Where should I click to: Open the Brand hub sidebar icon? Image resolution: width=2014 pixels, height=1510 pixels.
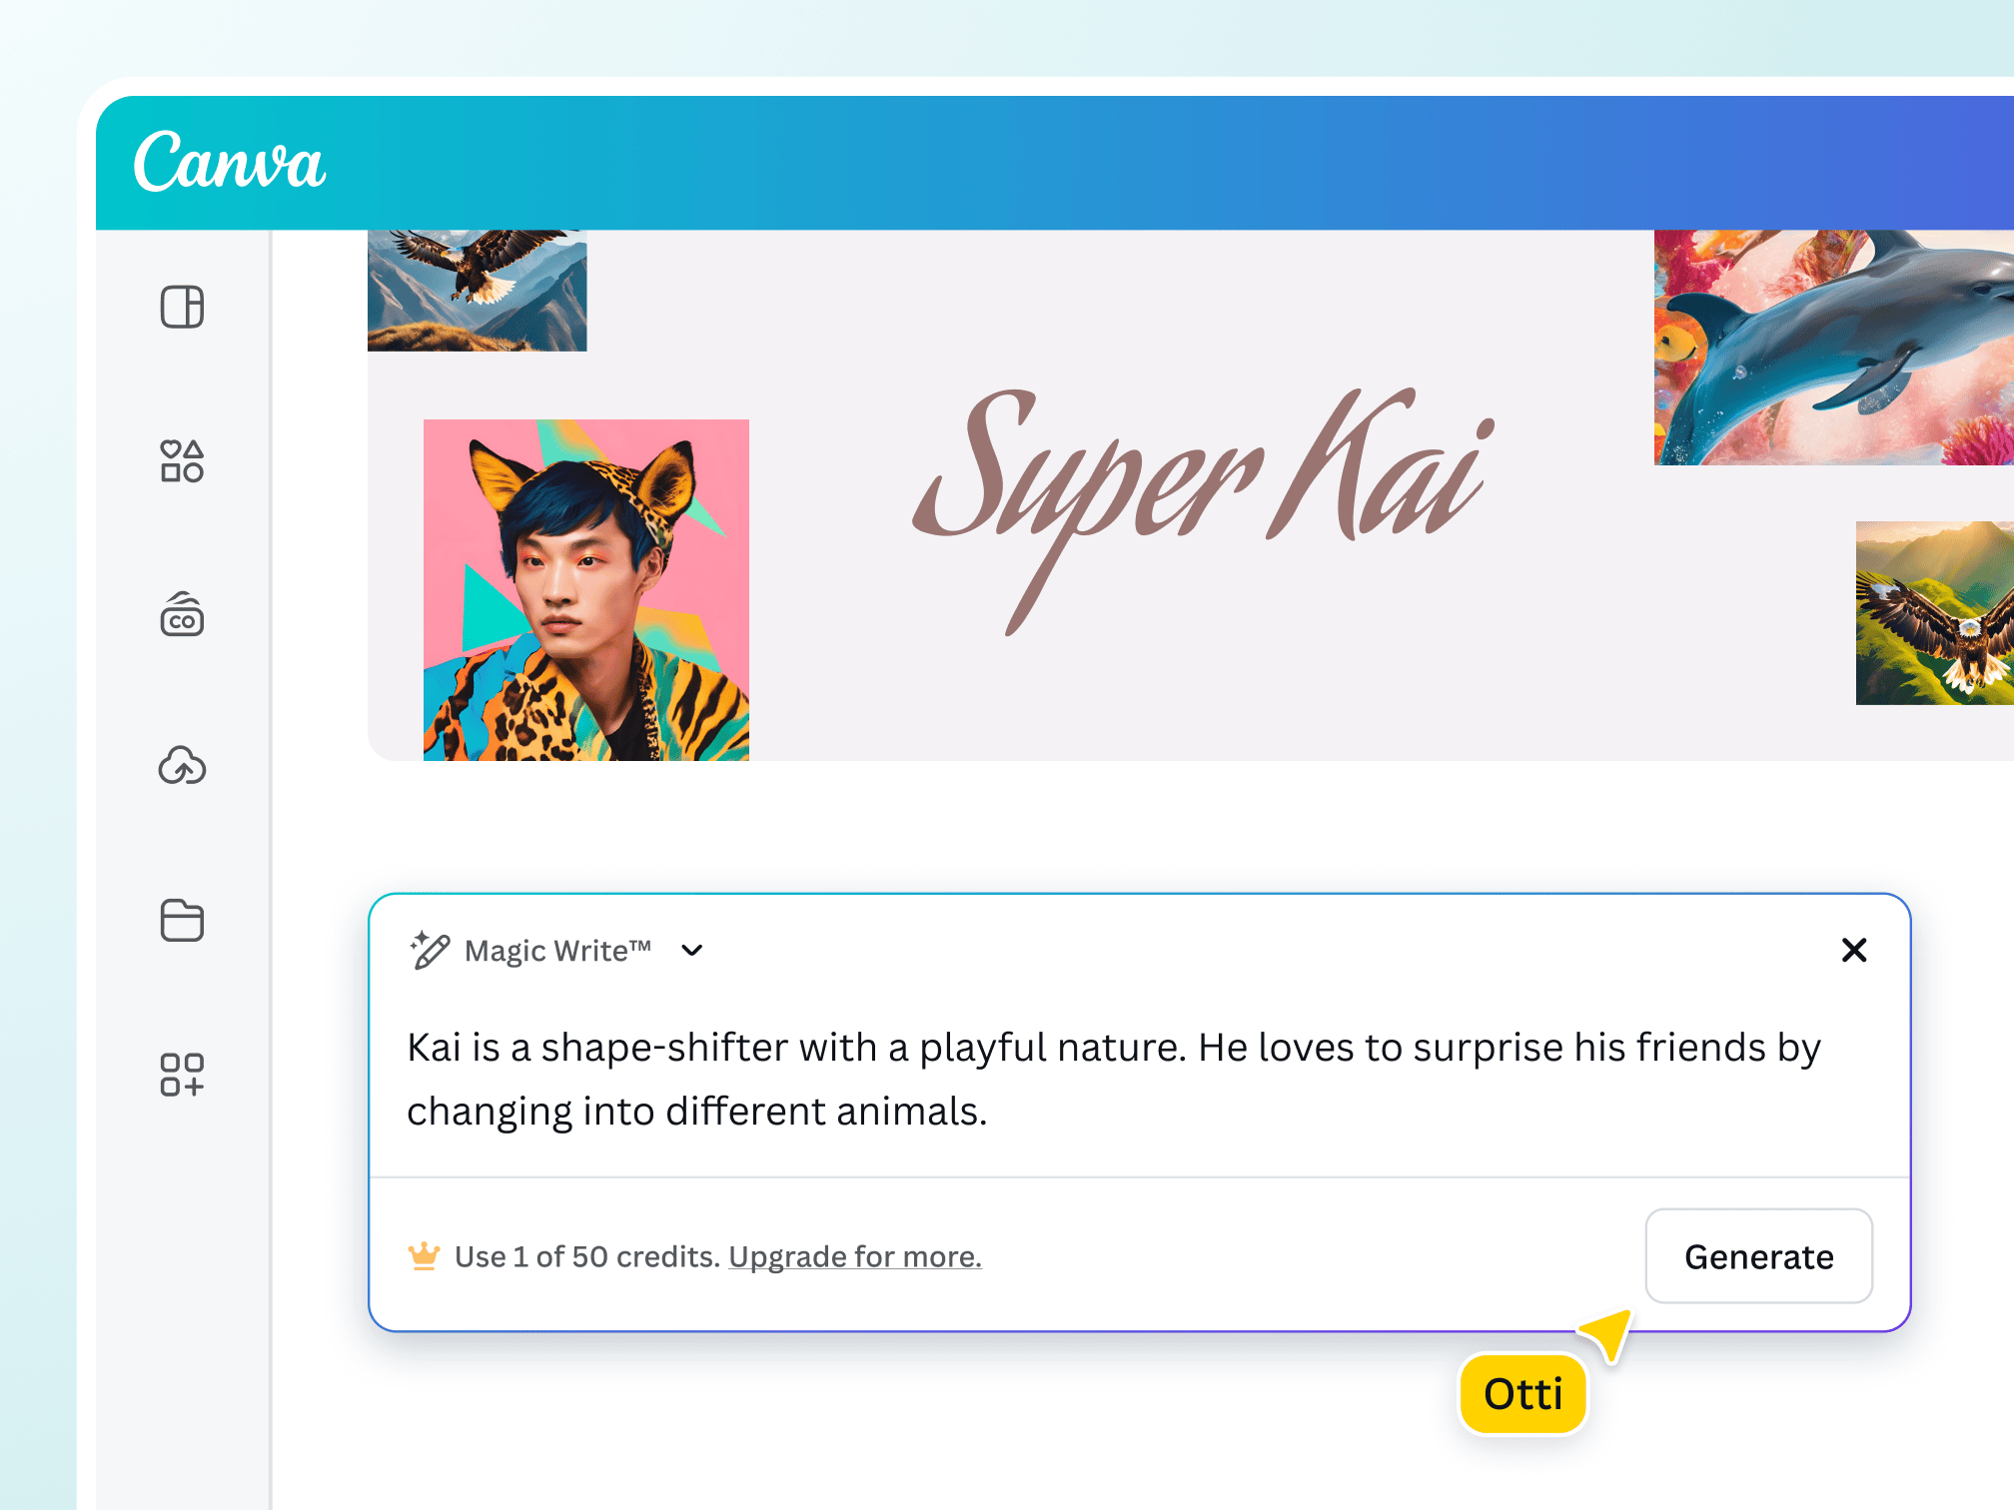[x=182, y=615]
